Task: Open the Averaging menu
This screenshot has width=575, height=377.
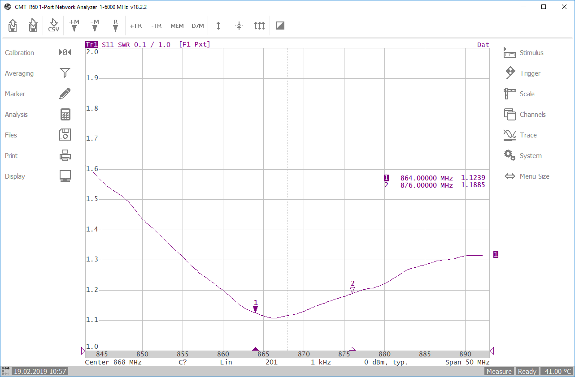Action: tap(19, 73)
